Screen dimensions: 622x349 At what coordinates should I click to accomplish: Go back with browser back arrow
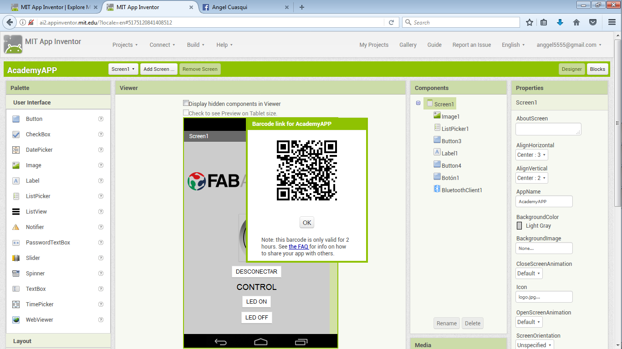pos(10,22)
